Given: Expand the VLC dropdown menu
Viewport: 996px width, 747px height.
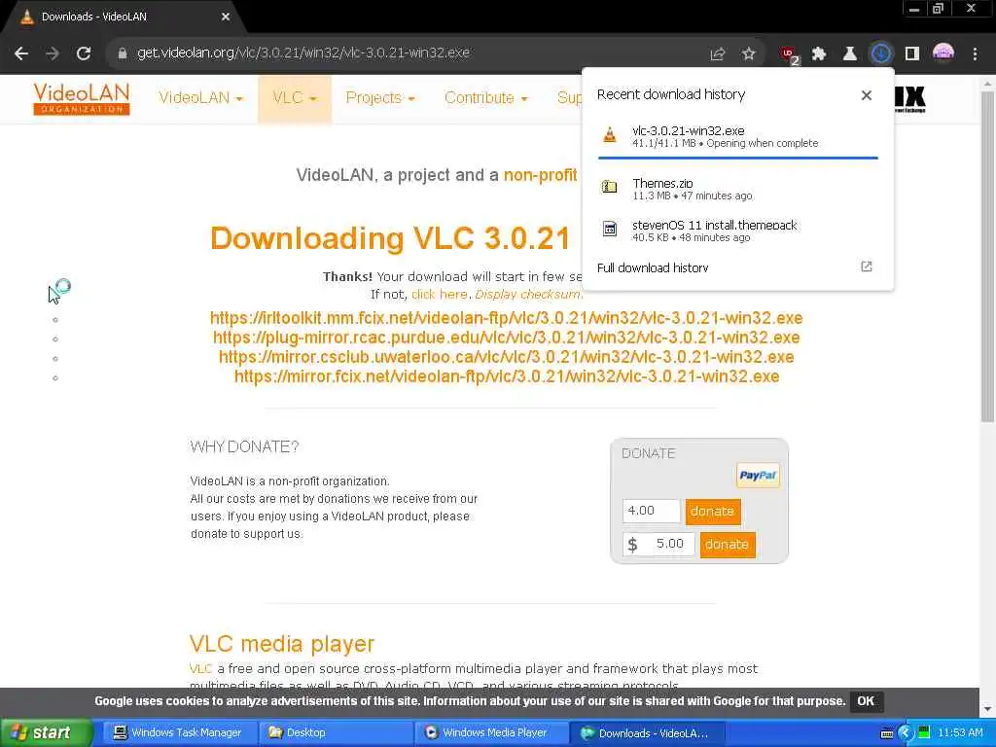Looking at the screenshot, I should point(295,98).
